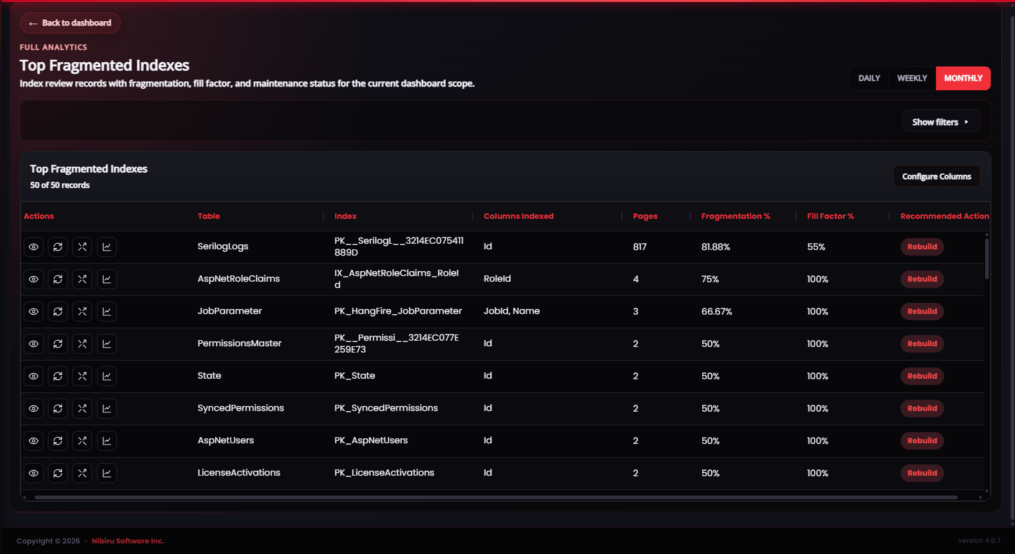Viewport: 1015px width, 554px height.
Task: Click refresh icon in LicenseActivations row
Action: point(58,473)
